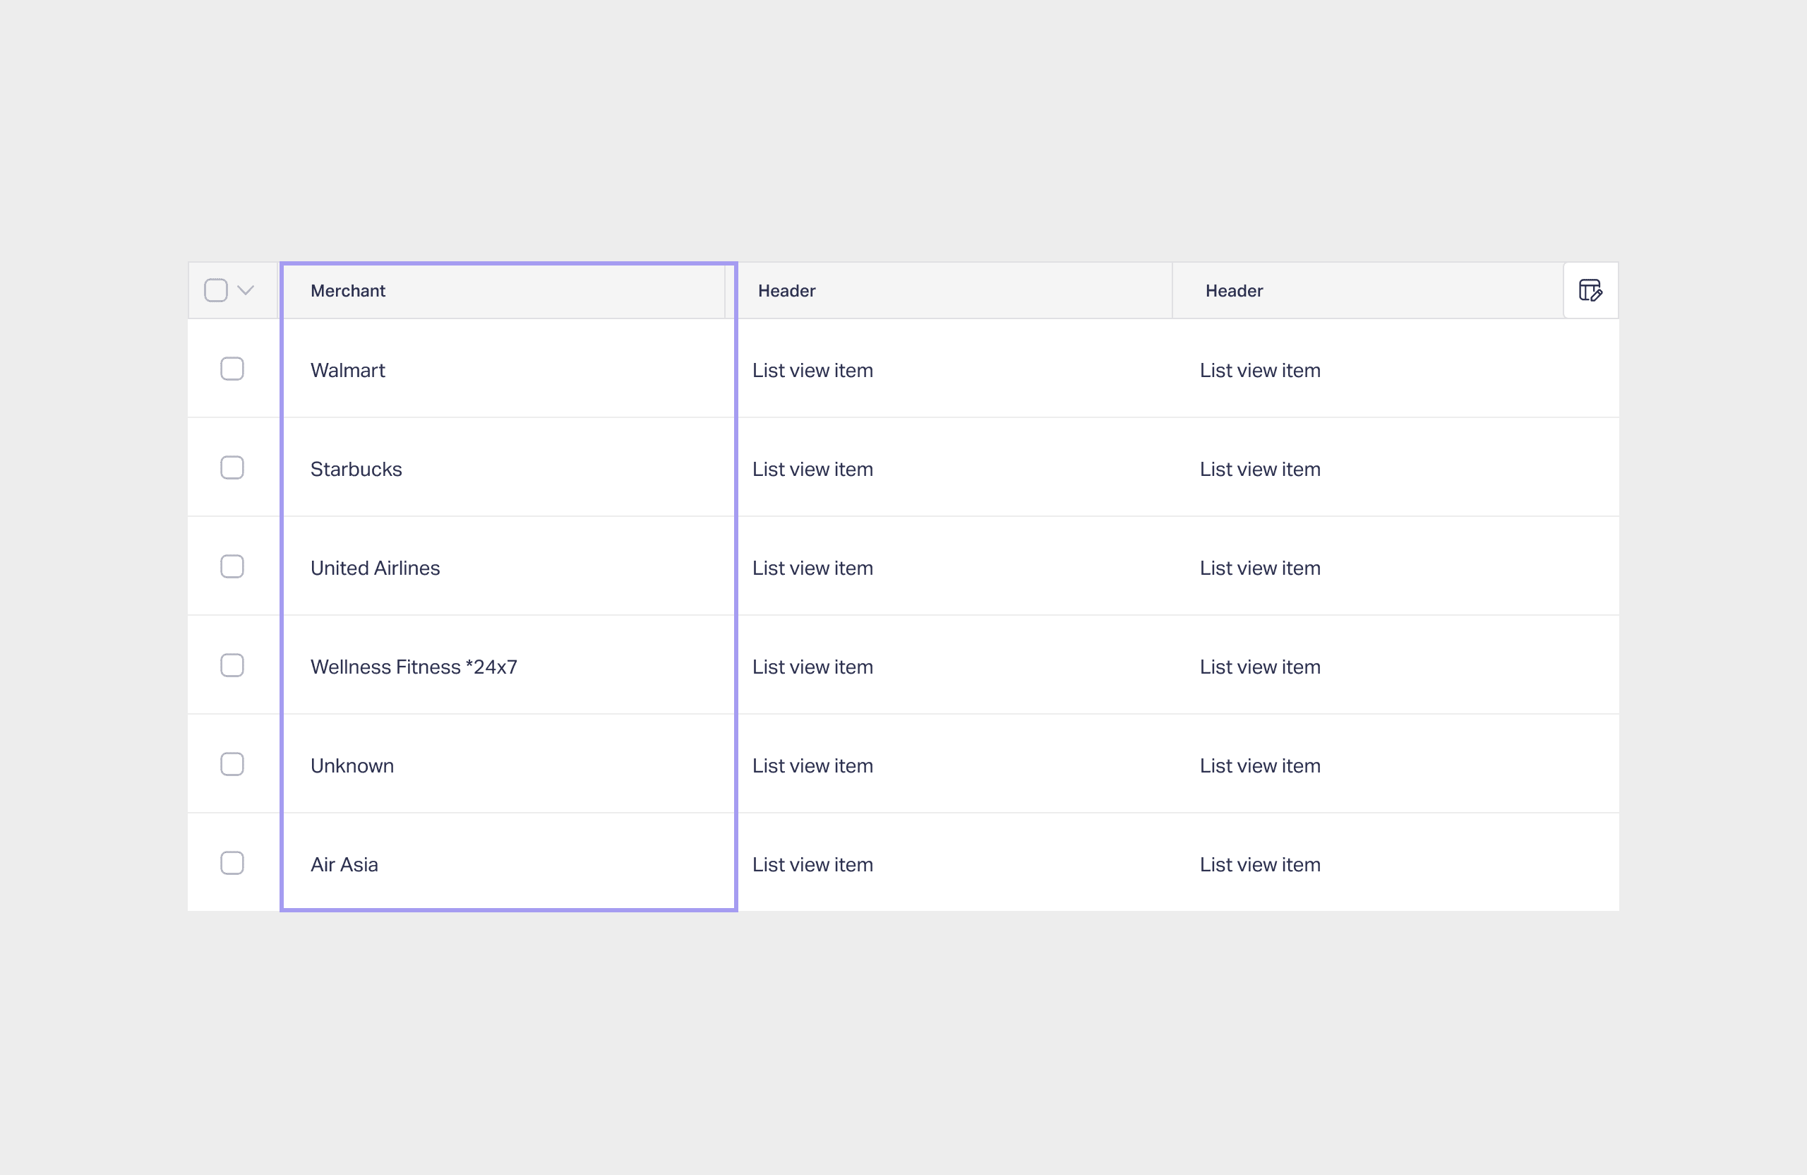Click the Wellness Fitness *24x7 cell
1807x1175 pixels.
point(414,667)
